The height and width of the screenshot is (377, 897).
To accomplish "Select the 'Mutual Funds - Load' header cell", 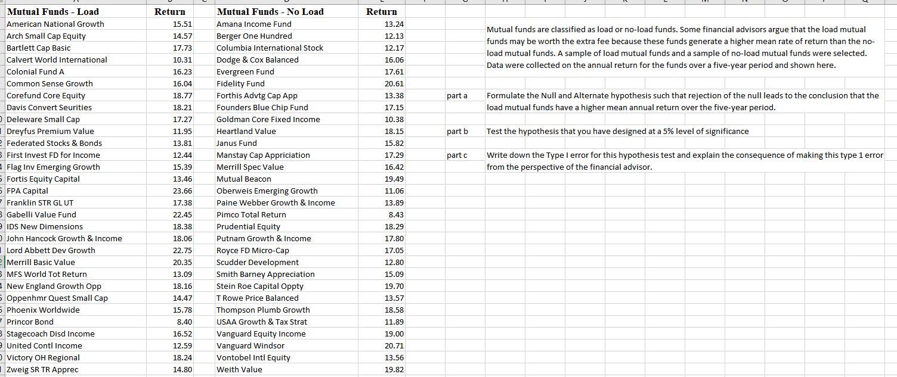I will [x=75, y=12].
